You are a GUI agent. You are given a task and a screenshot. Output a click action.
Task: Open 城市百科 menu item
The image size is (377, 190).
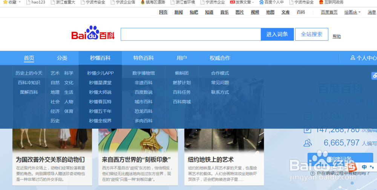click(x=144, y=102)
